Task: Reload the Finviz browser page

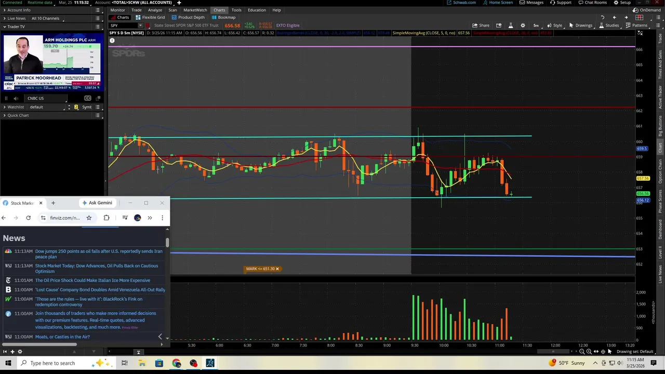Action: [28, 218]
